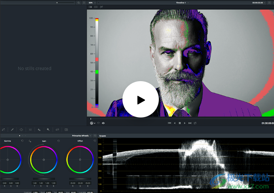
Task: Click the Lum Mix value field
Action: pyautogui.click(x=90, y=192)
